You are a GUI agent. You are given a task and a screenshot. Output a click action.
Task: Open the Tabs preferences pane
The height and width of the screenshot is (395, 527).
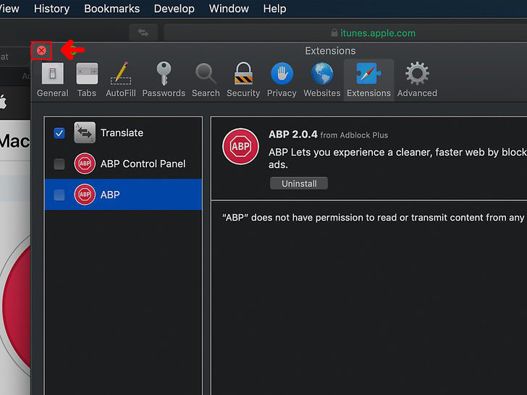pyautogui.click(x=87, y=80)
